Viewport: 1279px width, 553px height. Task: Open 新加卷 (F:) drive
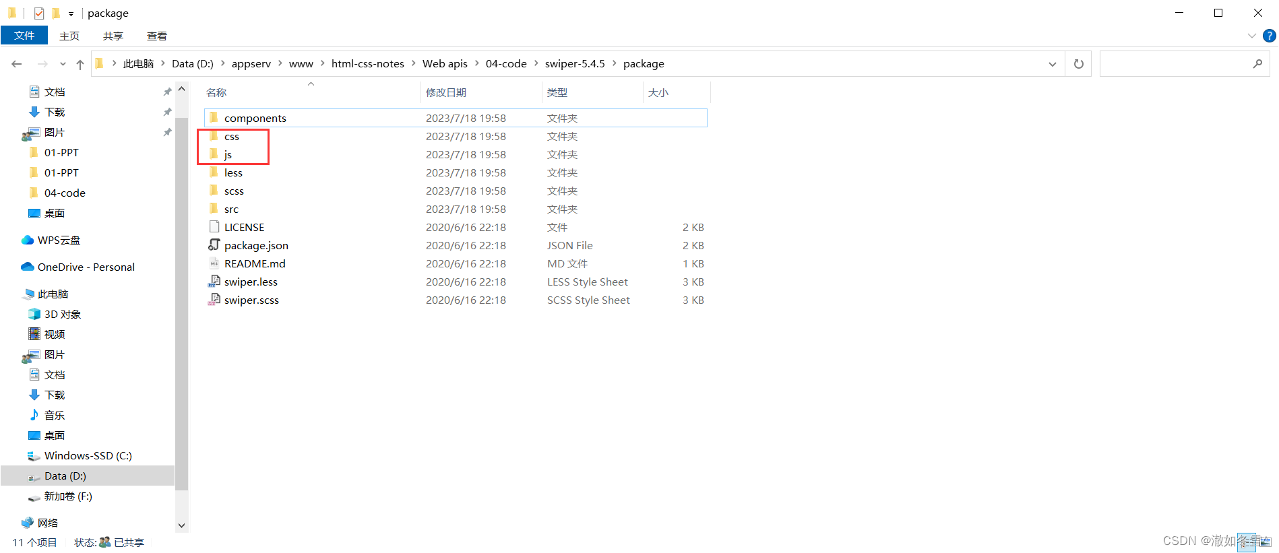coord(59,496)
